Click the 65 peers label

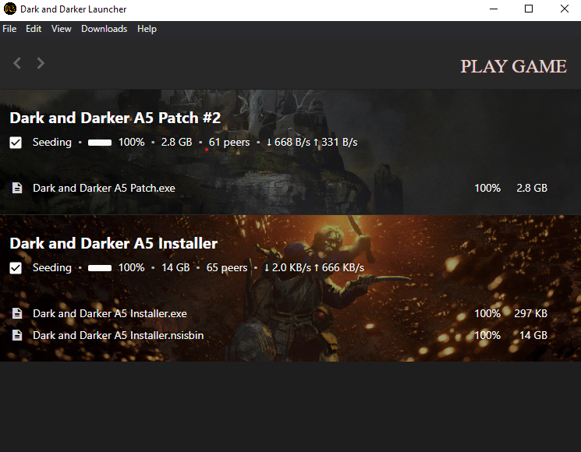[227, 268]
